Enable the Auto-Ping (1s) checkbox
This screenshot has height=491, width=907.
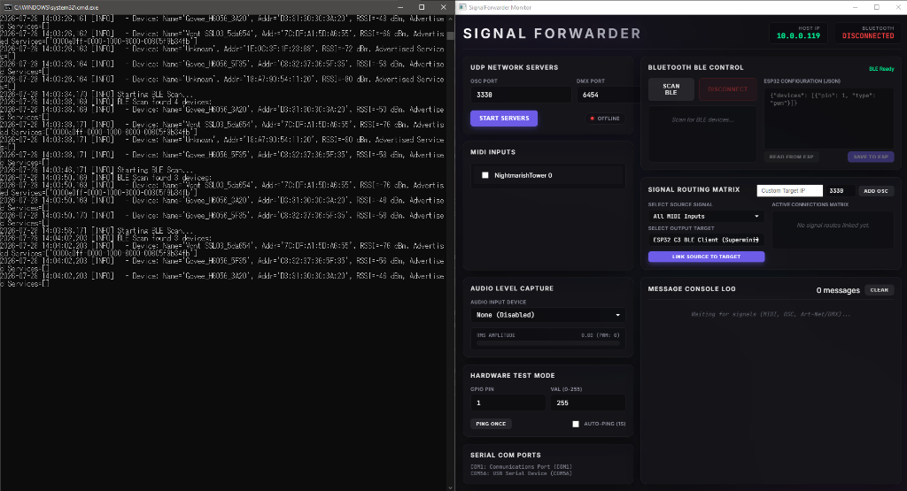(576, 424)
